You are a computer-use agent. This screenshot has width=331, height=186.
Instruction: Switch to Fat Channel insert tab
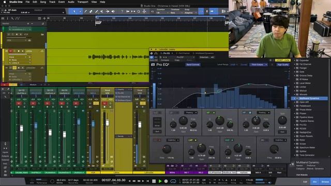point(183,53)
